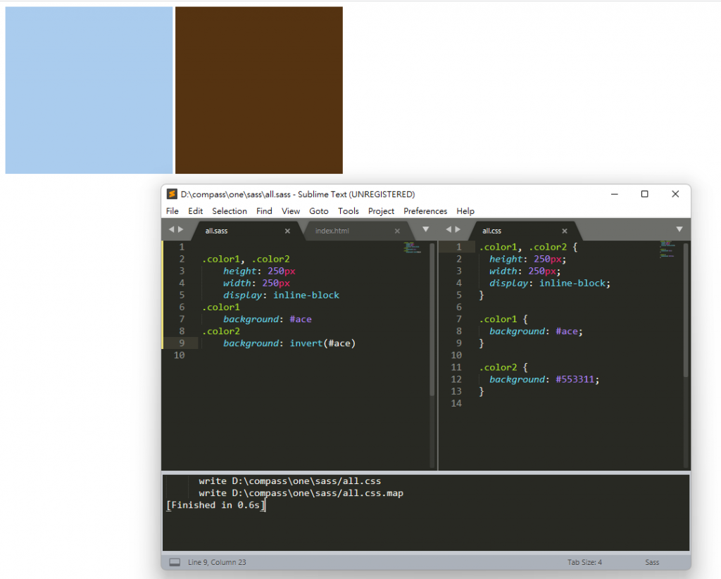Screen dimensions: 721x579
Task: Open the Edit menu
Action: pos(196,211)
